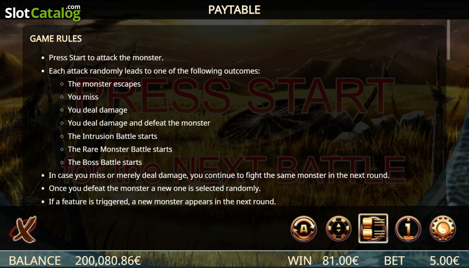Screen dimensions: 469x268
Task: Click the paytable vertical scrollbar thumb
Action: 448,39
